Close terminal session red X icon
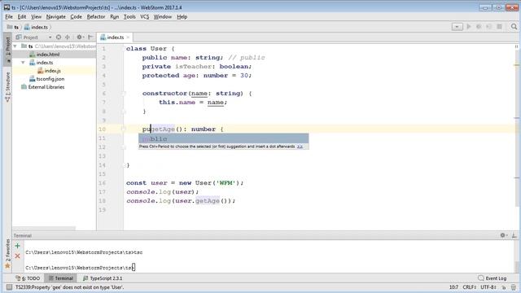The height and width of the screenshot is (293, 521). pyautogui.click(x=17, y=256)
